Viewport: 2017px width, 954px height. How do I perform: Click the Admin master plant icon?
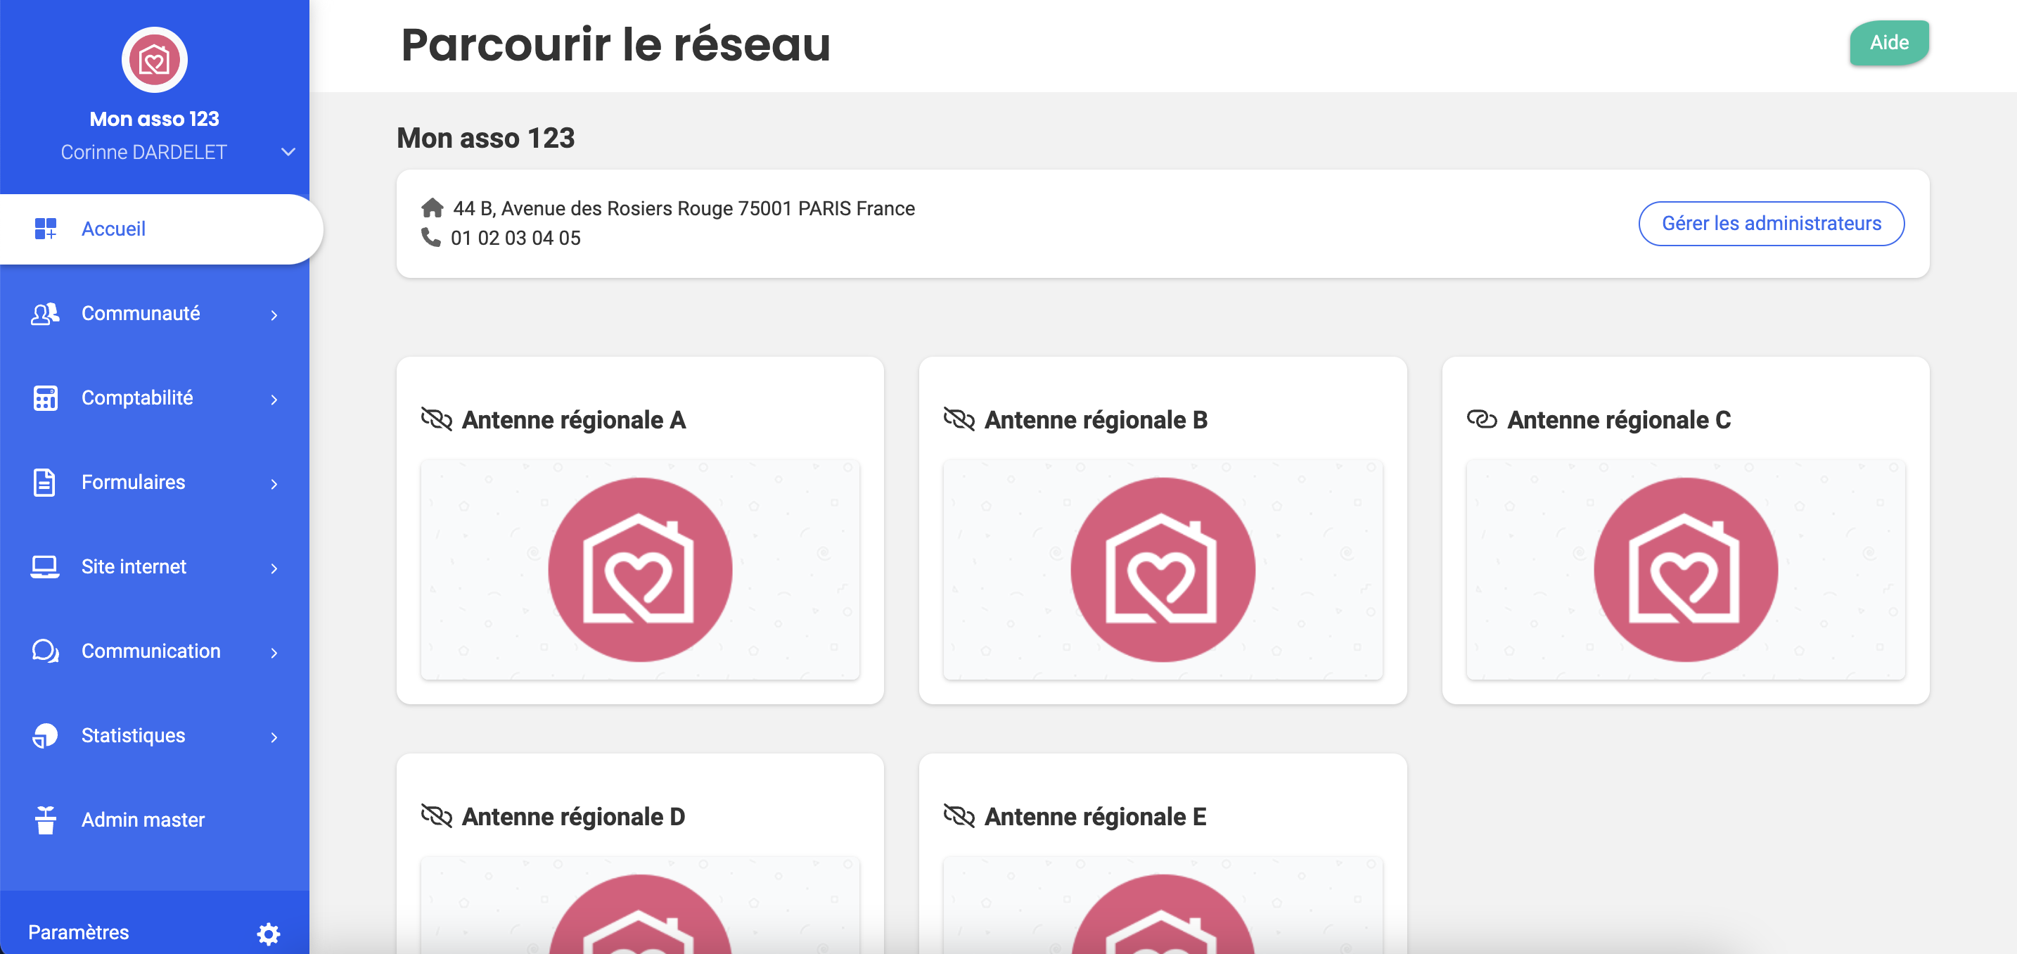(46, 820)
